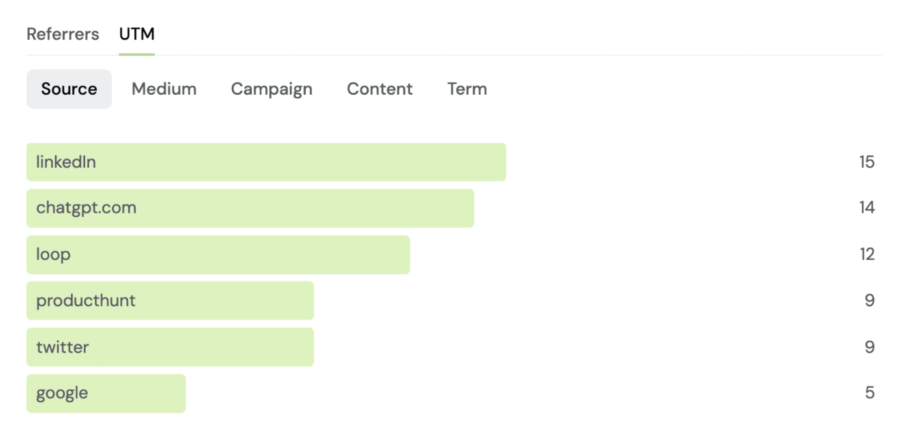Show the Campaign breakdown
903x442 pixels.
tap(272, 89)
